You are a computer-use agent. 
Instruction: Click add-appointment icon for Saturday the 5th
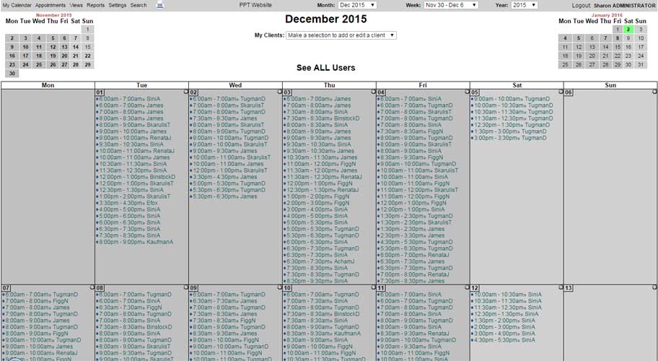click(561, 92)
